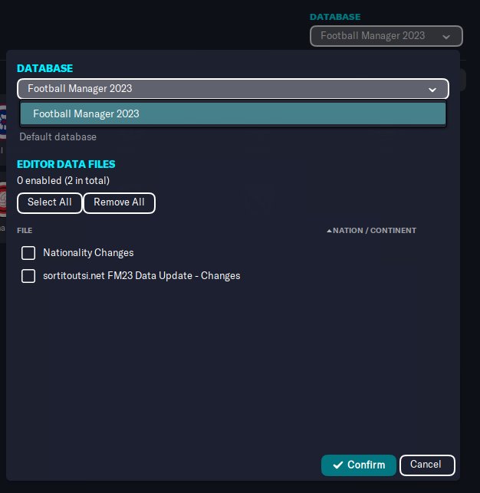Open the dialog's Database combo box
480x493 pixels.
pos(233,89)
